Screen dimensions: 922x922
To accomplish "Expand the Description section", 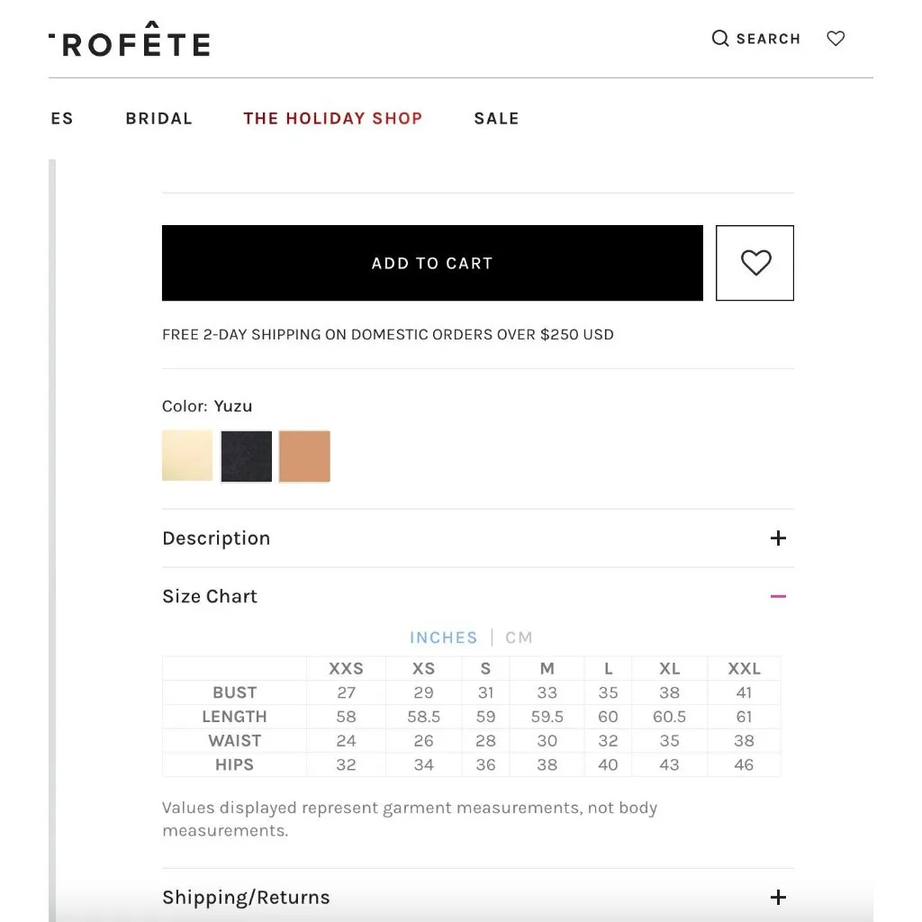I will (x=216, y=538).
